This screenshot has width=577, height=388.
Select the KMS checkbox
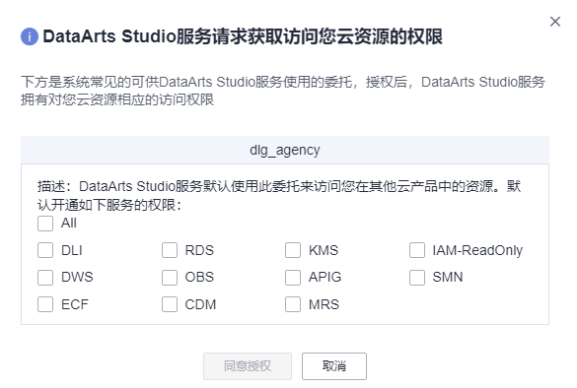[x=293, y=250]
